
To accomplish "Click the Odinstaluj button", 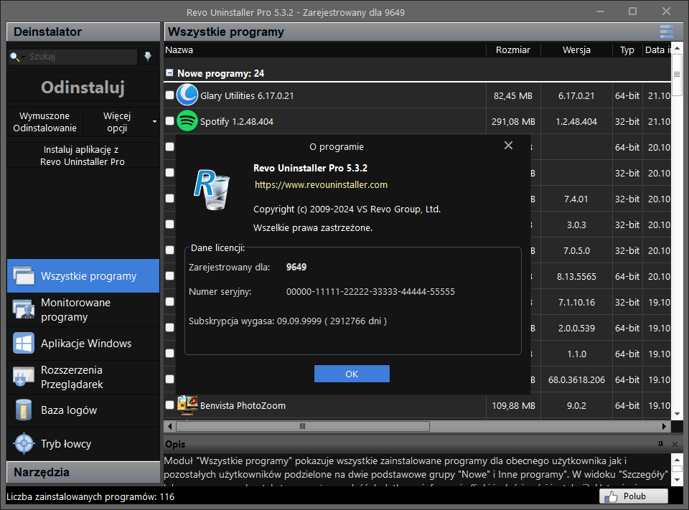I will click(x=83, y=88).
